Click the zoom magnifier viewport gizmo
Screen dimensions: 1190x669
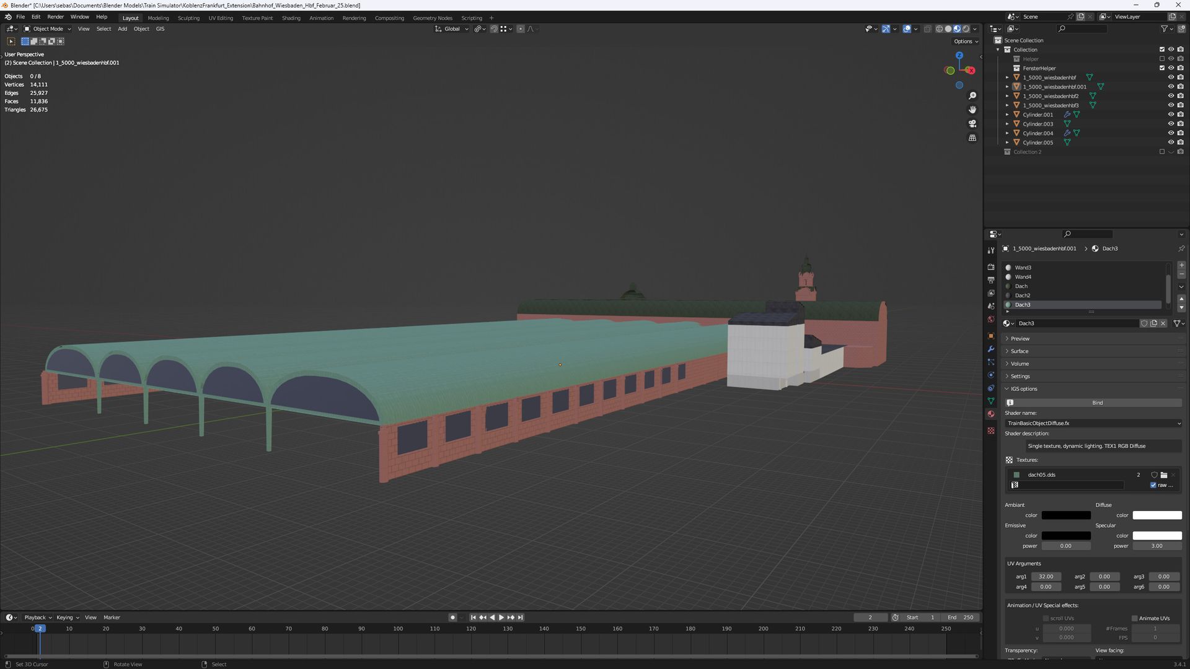point(972,96)
